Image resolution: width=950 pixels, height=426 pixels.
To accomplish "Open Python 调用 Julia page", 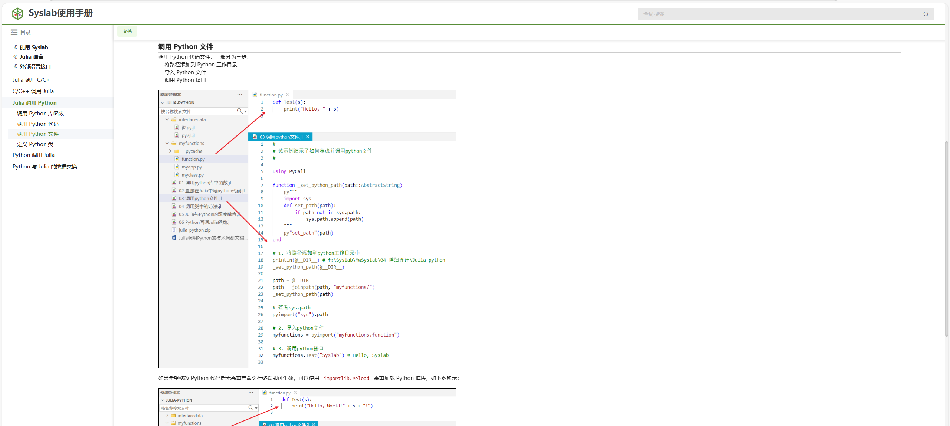I will click(x=33, y=155).
